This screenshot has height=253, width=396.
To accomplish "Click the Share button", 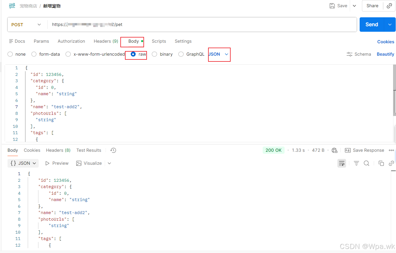I will 372,6.
